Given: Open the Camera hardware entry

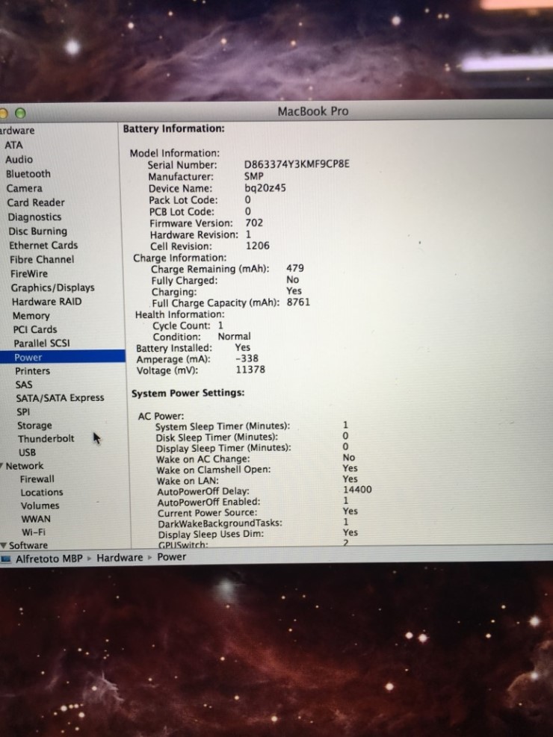Looking at the screenshot, I should 24,188.
